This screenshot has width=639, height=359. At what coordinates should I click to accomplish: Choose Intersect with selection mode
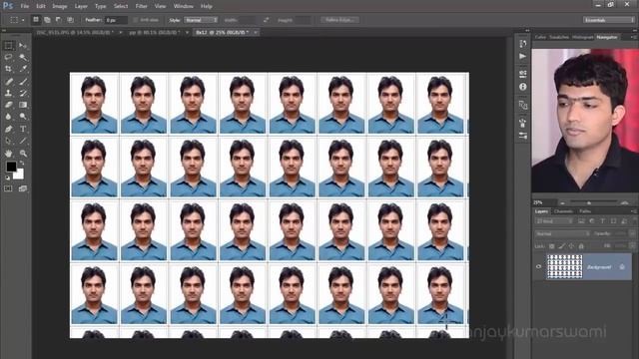(x=70, y=20)
